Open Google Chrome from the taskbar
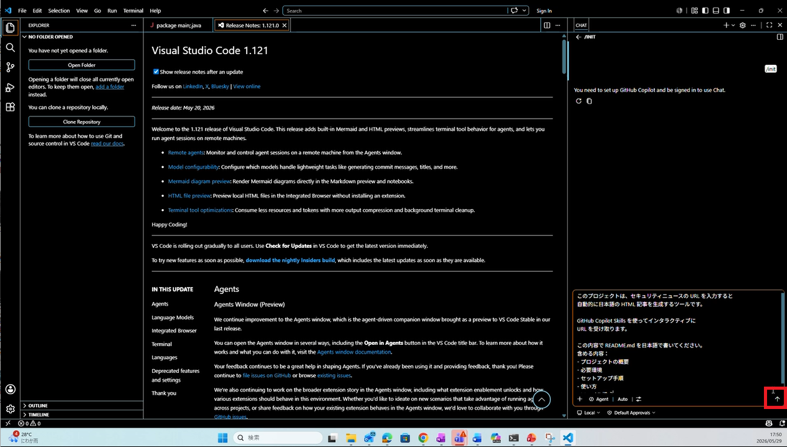Viewport: 787px width, 447px height. (423, 438)
